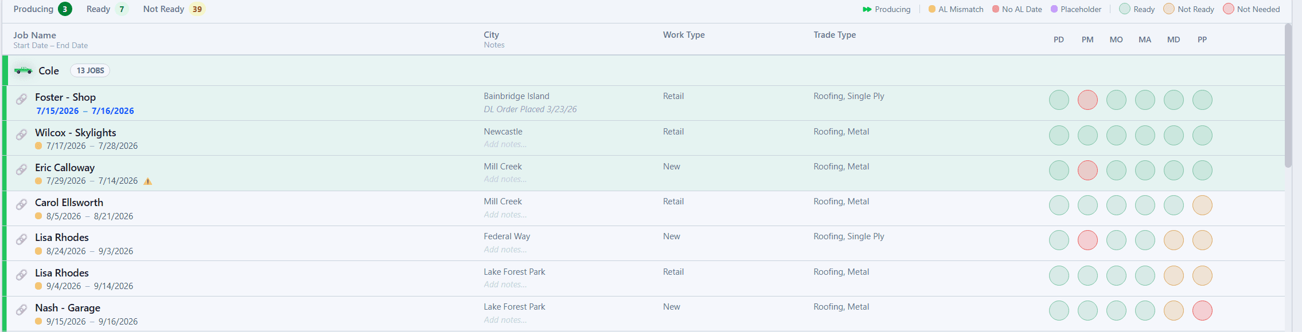Click link icon for Lisa Rhodes 9/4/2026 job
This screenshot has height=332, width=1302.
pos(21,275)
